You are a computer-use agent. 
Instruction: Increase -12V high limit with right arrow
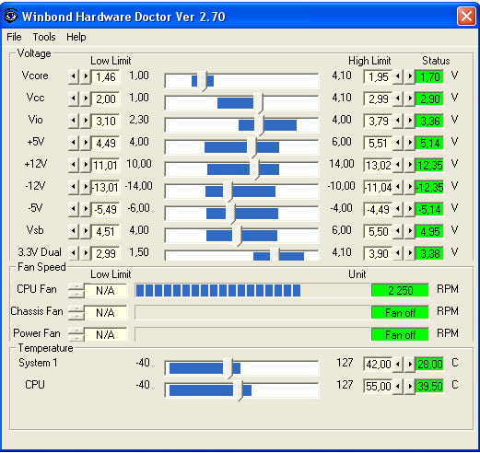[x=410, y=187]
